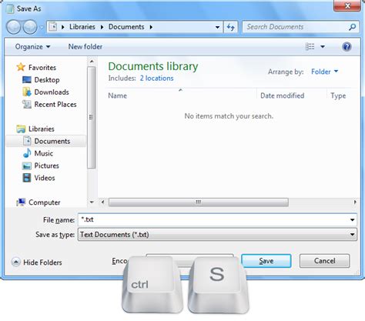Screen dimensions: 365x321
Task: Click the horizontal scrollbar thumb in file list
Action: [199, 202]
